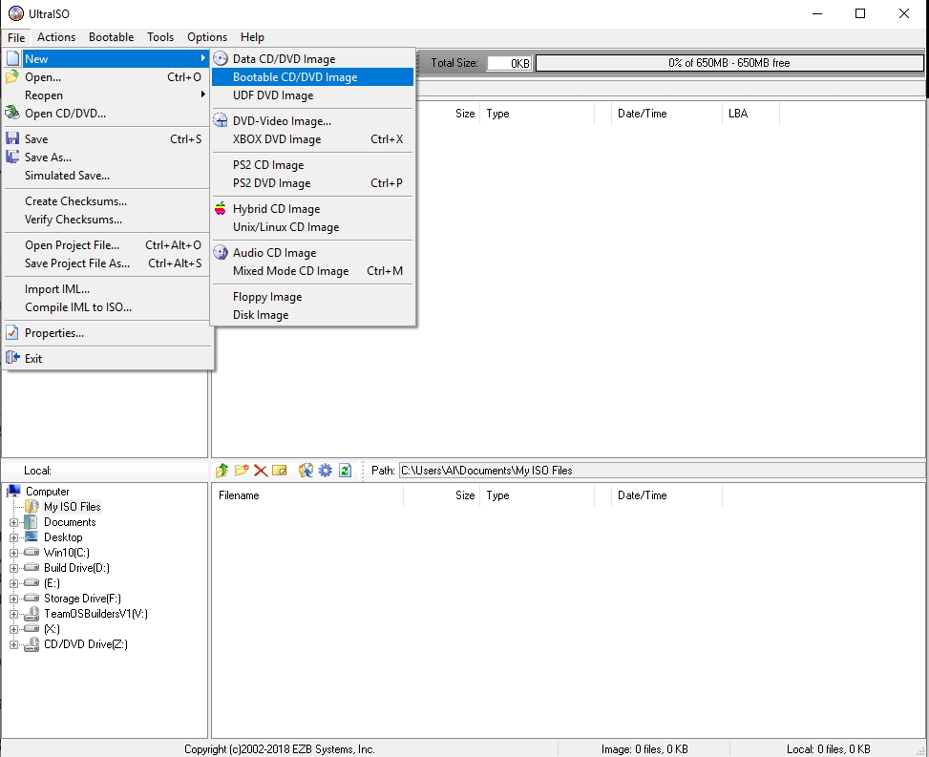Open the Reopen submenu
Screen dimensions: 929x757
point(107,95)
